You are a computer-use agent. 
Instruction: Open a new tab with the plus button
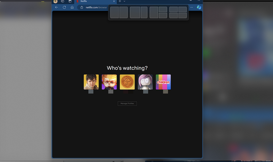pyautogui.click(x=120, y=1)
